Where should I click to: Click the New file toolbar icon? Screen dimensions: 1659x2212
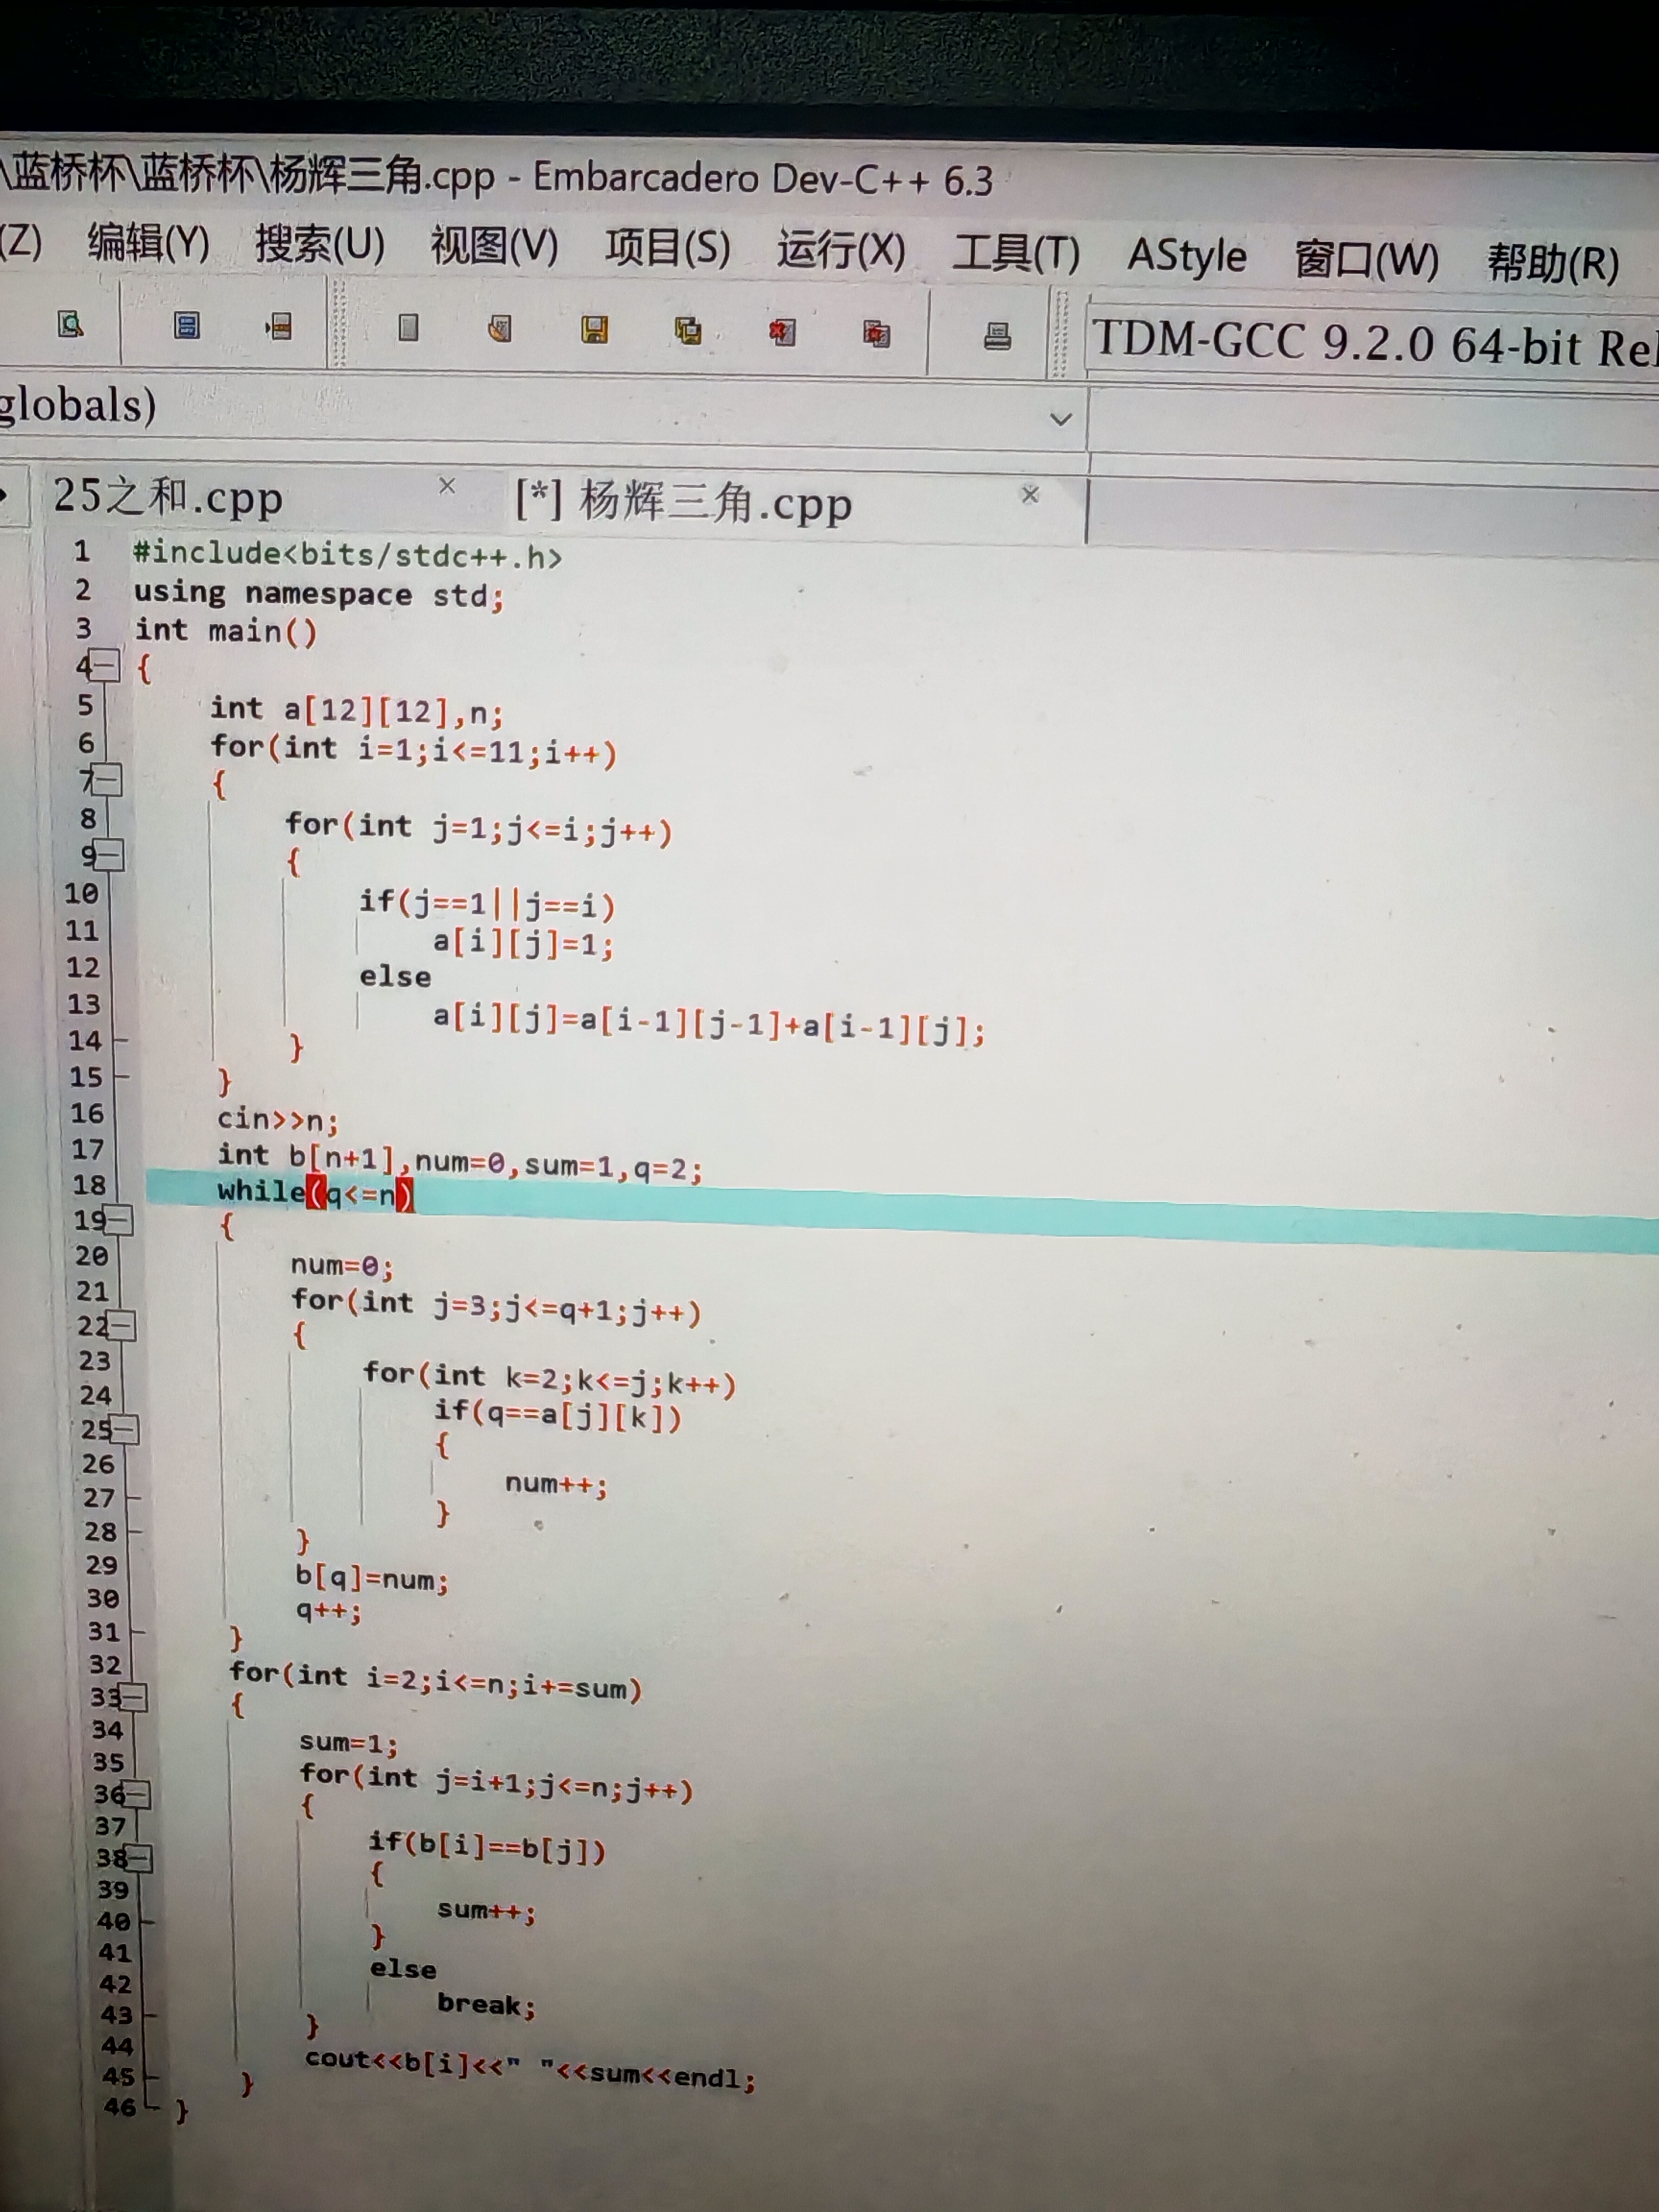[x=408, y=327]
